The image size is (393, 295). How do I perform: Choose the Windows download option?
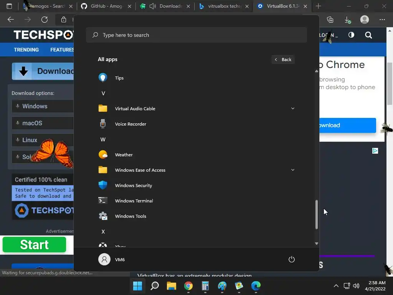[43, 106]
